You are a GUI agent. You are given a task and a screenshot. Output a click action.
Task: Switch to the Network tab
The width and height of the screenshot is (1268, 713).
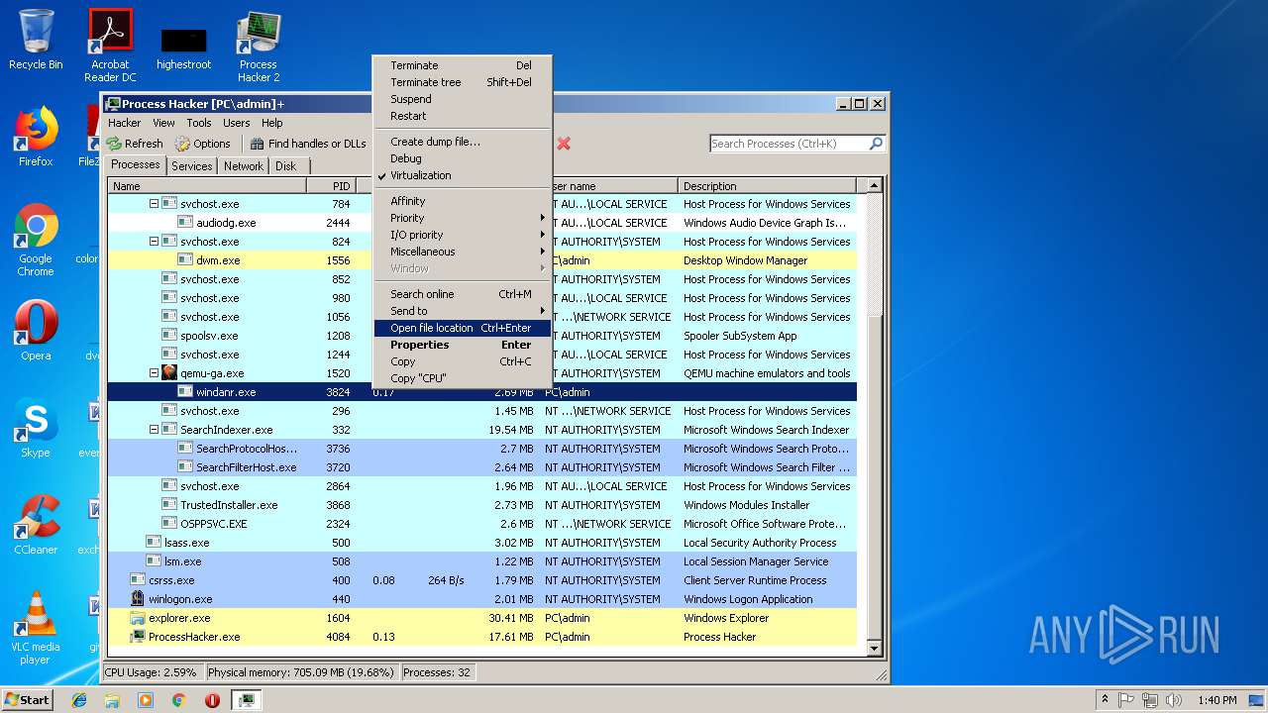tap(244, 166)
